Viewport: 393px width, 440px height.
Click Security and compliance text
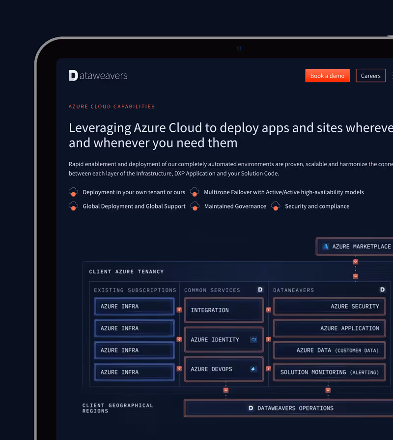pyautogui.click(x=317, y=206)
